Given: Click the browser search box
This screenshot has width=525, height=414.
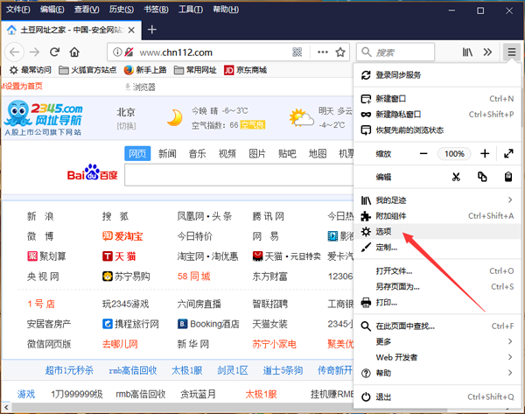Looking at the screenshot, I should pyautogui.click(x=395, y=53).
